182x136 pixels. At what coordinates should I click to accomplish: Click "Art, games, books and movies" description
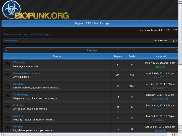[x=30, y=109]
